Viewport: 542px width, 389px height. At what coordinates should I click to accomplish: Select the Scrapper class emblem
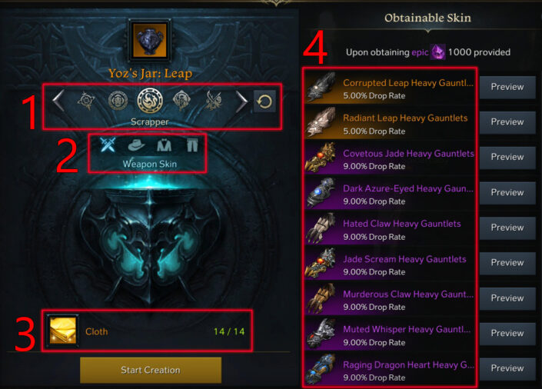coord(150,101)
